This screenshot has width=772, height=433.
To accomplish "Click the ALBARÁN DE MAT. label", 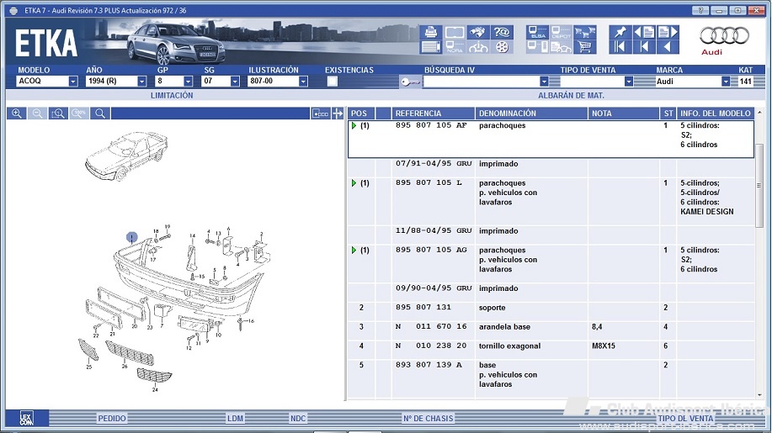I will [x=571, y=95].
